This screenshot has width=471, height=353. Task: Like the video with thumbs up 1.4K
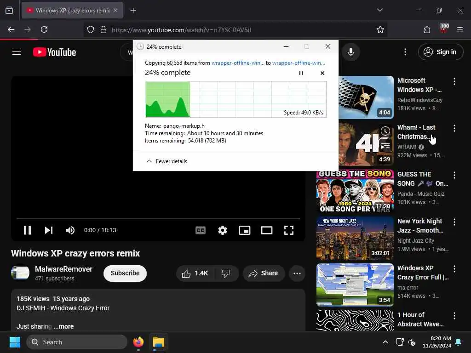coord(195,273)
